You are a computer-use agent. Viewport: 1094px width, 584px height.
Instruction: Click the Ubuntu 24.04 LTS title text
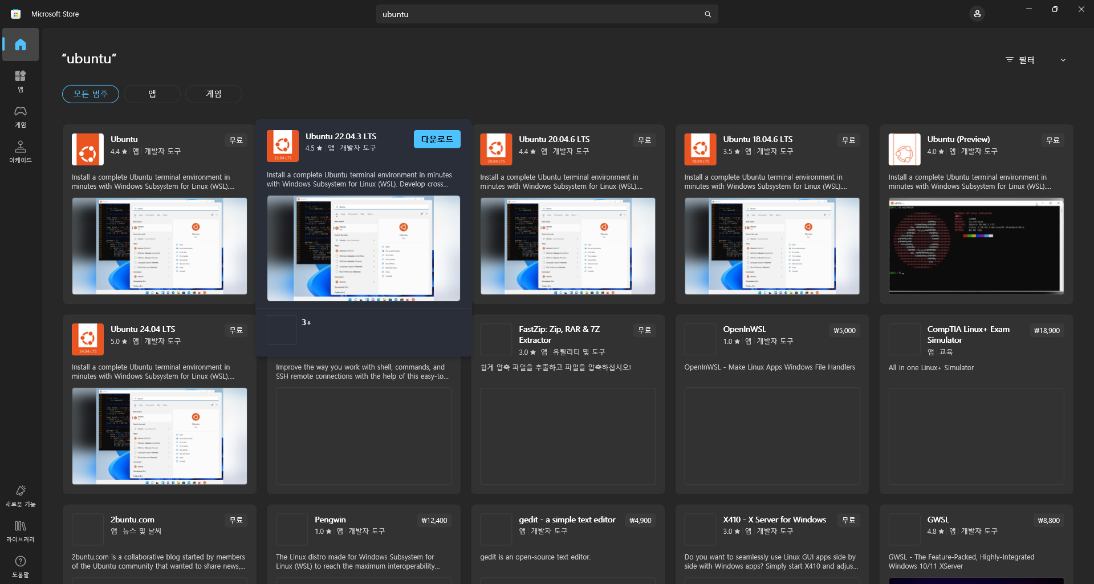[143, 329]
